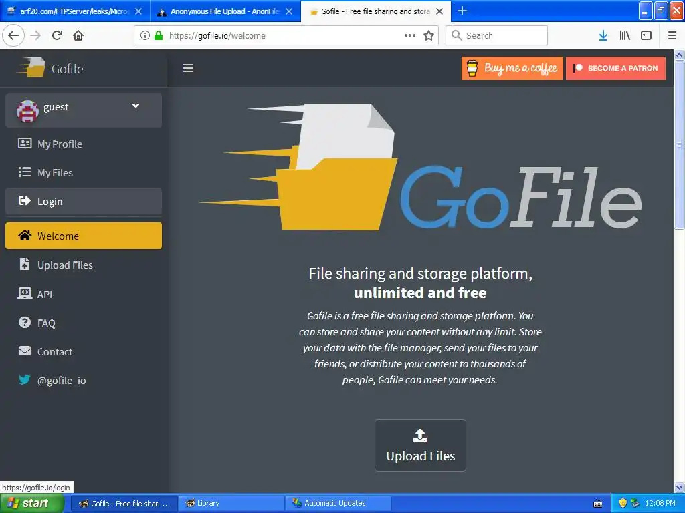Click the FAQ question mark icon
The width and height of the screenshot is (685, 513).
pyautogui.click(x=25, y=322)
